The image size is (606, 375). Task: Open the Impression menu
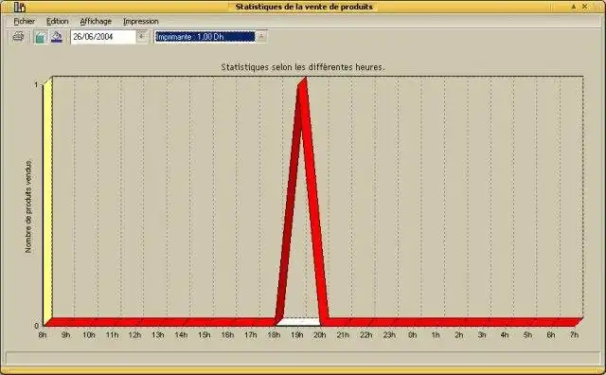coord(141,21)
